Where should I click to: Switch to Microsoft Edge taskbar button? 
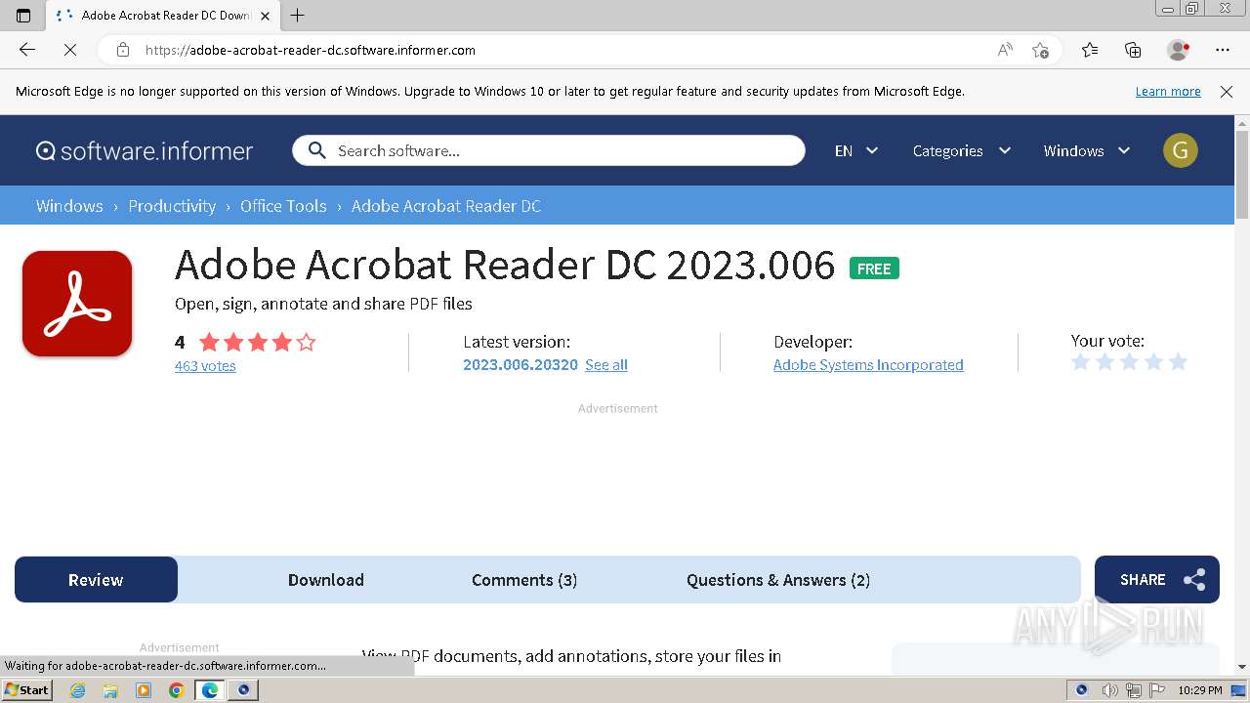pyautogui.click(x=210, y=690)
